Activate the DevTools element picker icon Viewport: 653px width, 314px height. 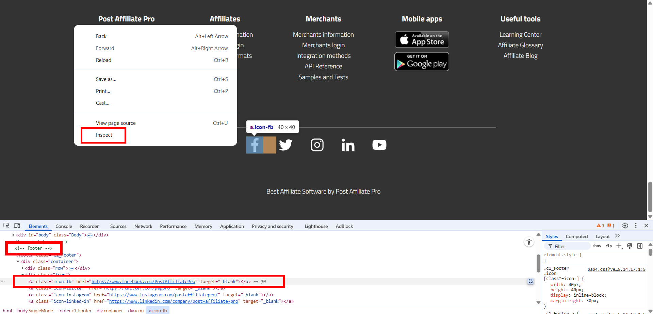coord(6,226)
